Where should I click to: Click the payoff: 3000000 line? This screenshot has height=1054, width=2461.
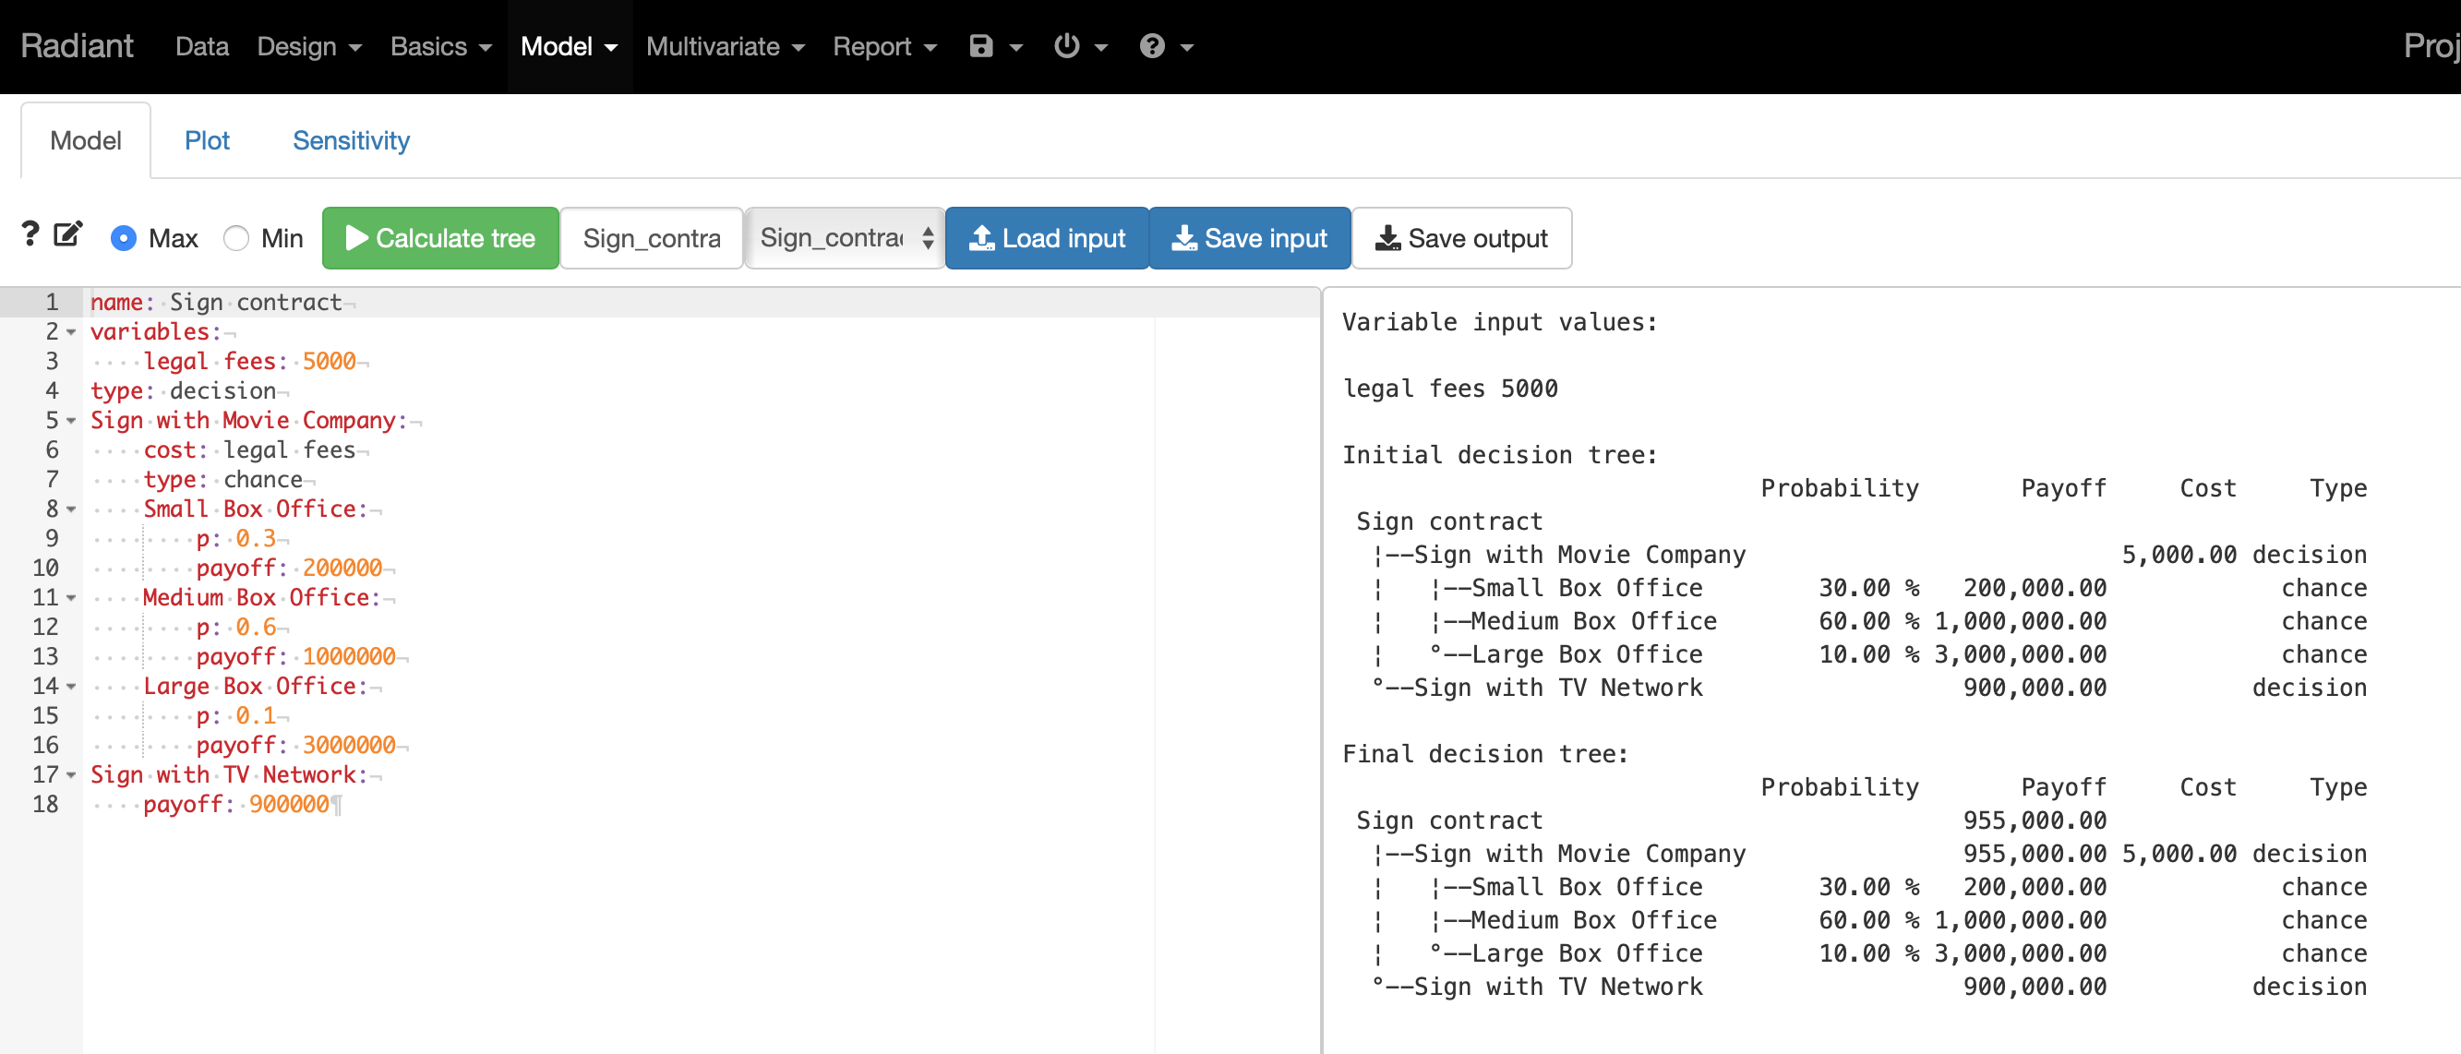point(295,746)
